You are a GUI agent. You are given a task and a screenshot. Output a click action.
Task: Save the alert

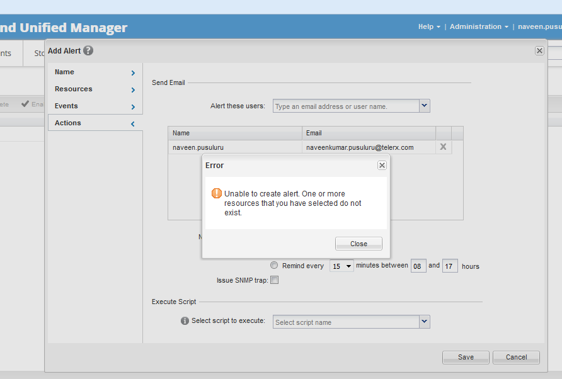pyautogui.click(x=466, y=357)
